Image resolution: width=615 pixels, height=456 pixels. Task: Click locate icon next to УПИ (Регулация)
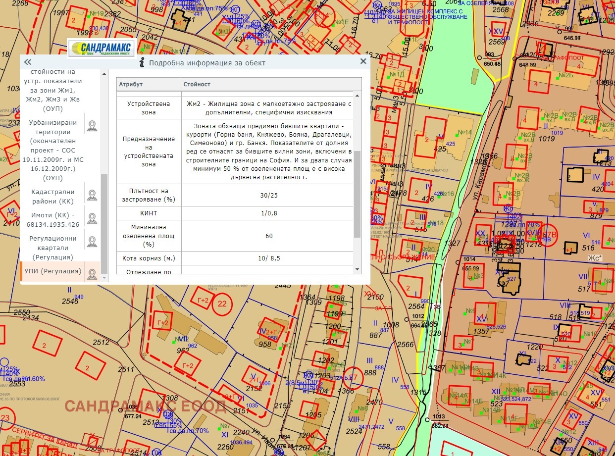(x=92, y=274)
